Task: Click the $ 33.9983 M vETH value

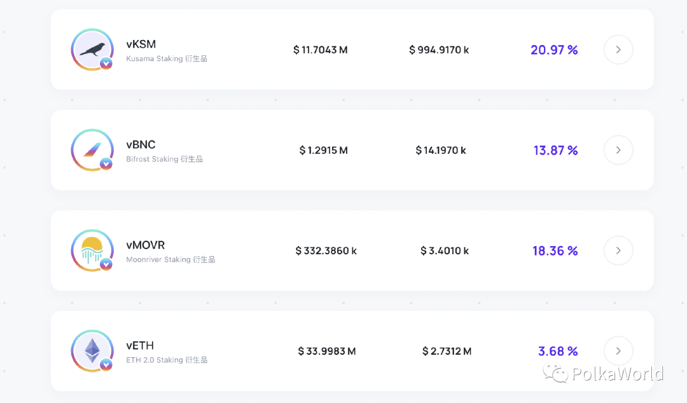Action: 326,351
